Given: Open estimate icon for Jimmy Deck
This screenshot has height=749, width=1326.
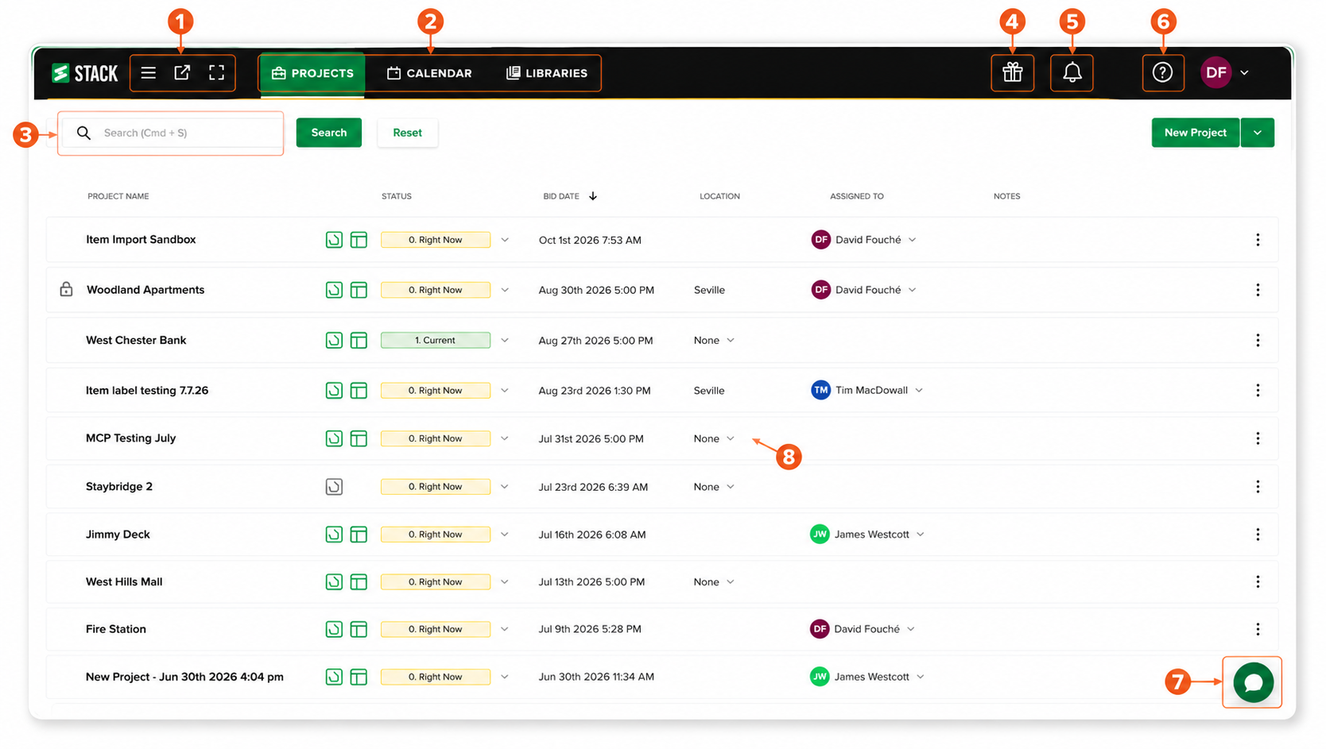Looking at the screenshot, I should 359,535.
